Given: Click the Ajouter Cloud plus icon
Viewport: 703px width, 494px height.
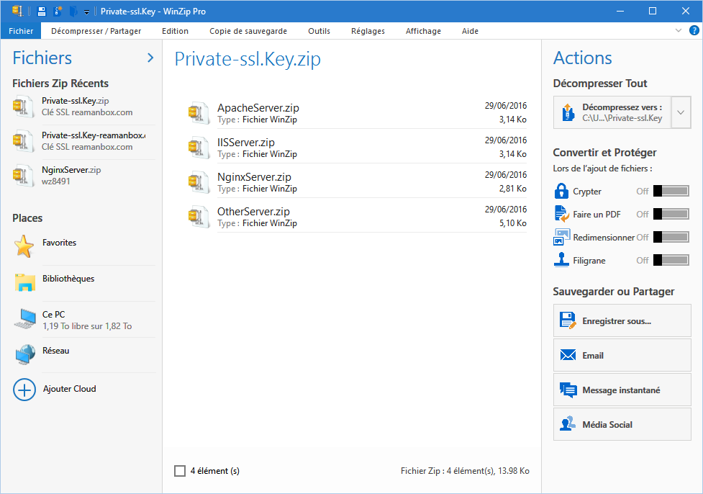Looking at the screenshot, I should pos(24,390).
